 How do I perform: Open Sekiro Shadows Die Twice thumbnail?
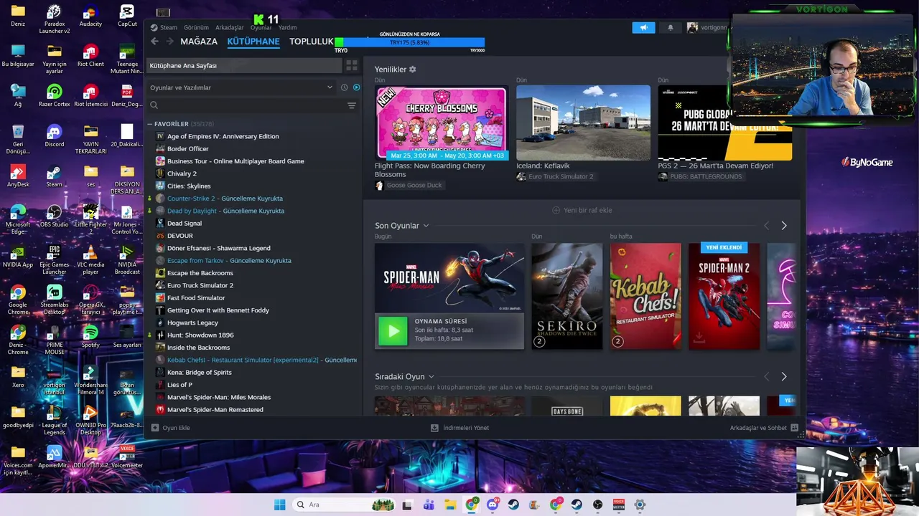pyautogui.click(x=566, y=296)
